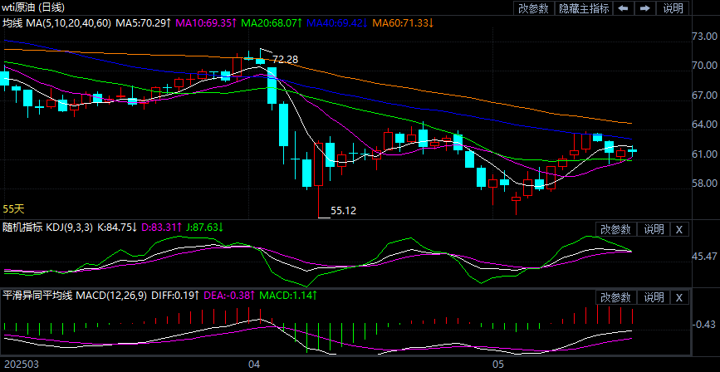Screen dimensions: 720x372
Task: Click the 72.28 high price marker
Action: pyautogui.click(x=285, y=60)
